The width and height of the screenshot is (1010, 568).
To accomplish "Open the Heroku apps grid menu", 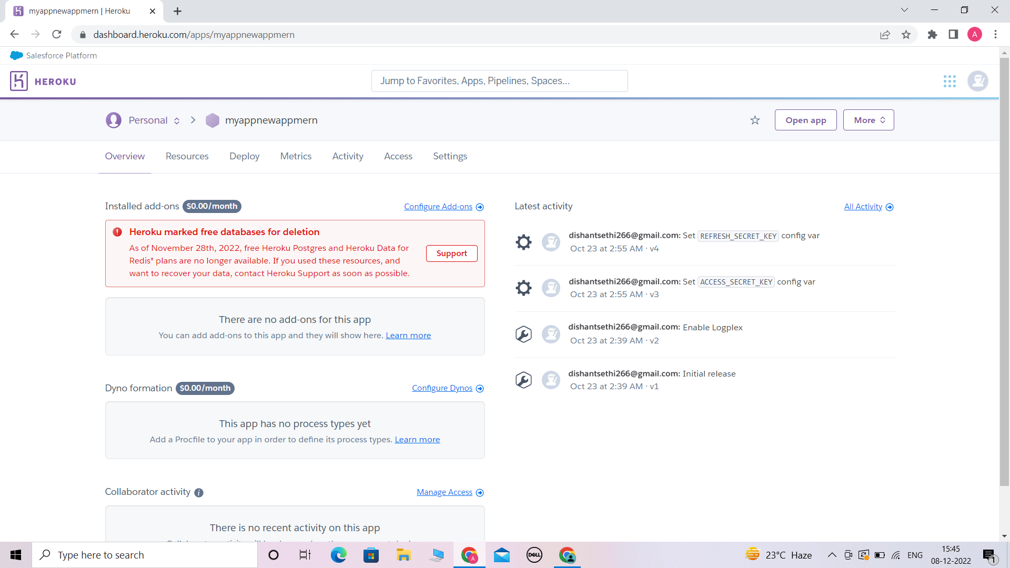I will pos(950,81).
